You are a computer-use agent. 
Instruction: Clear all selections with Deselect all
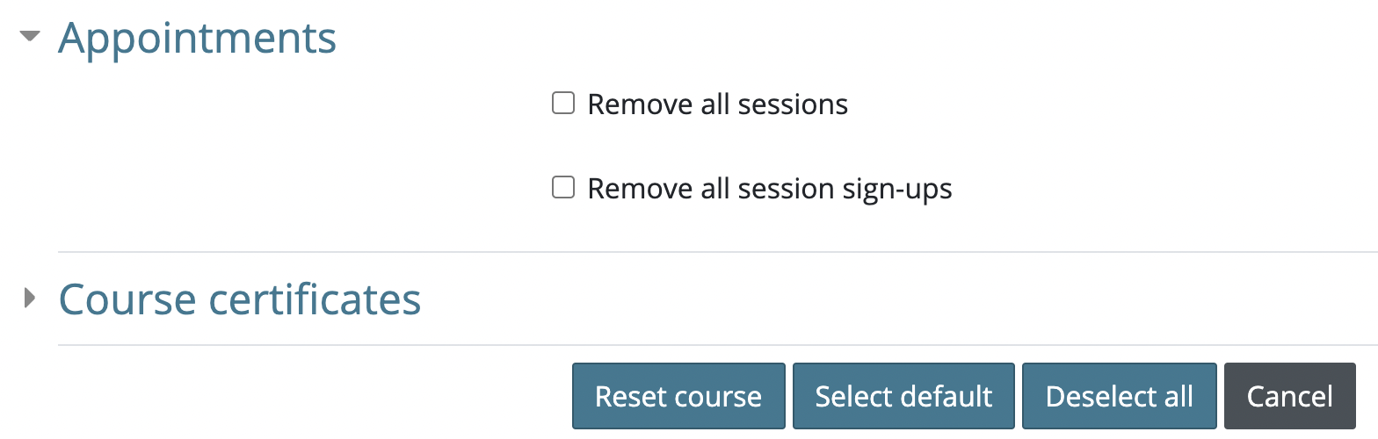[x=1119, y=396]
